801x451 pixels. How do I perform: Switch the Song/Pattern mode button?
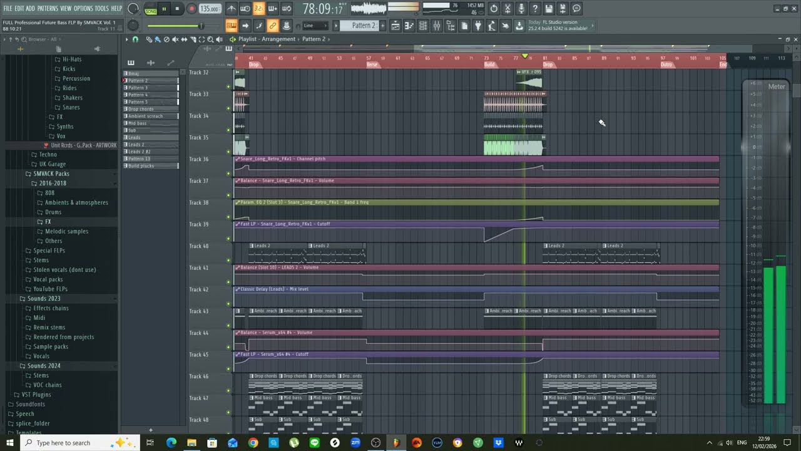[151, 9]
